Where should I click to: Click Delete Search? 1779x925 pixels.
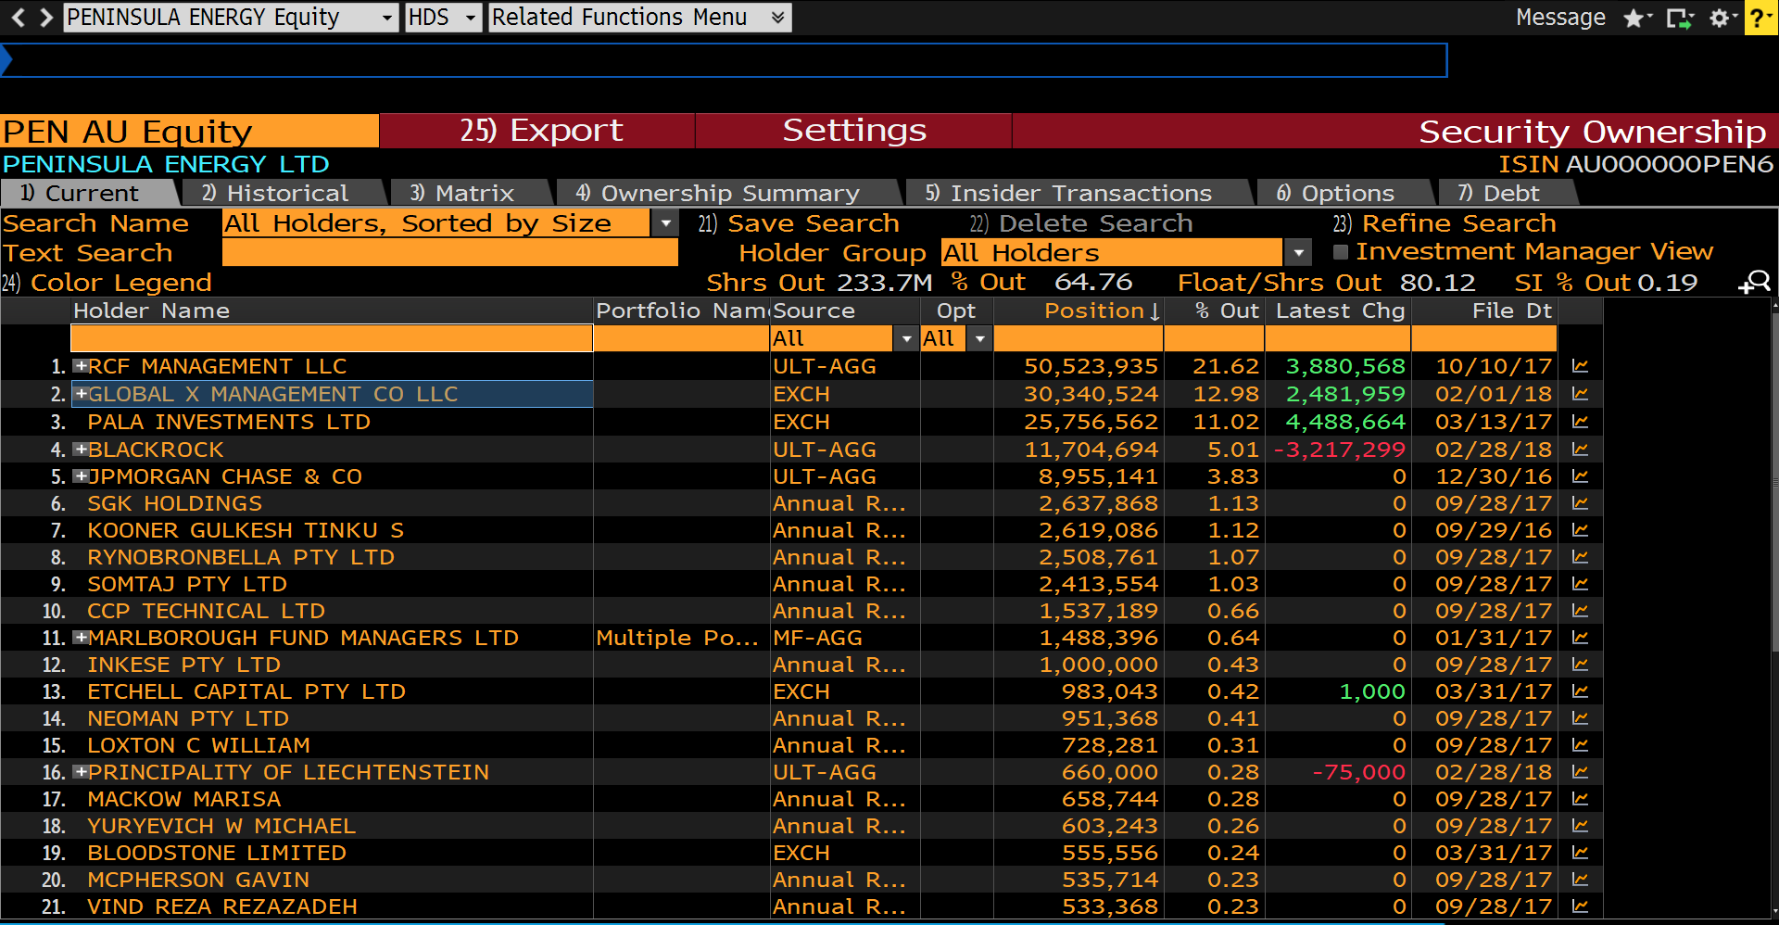[1081, 223]
